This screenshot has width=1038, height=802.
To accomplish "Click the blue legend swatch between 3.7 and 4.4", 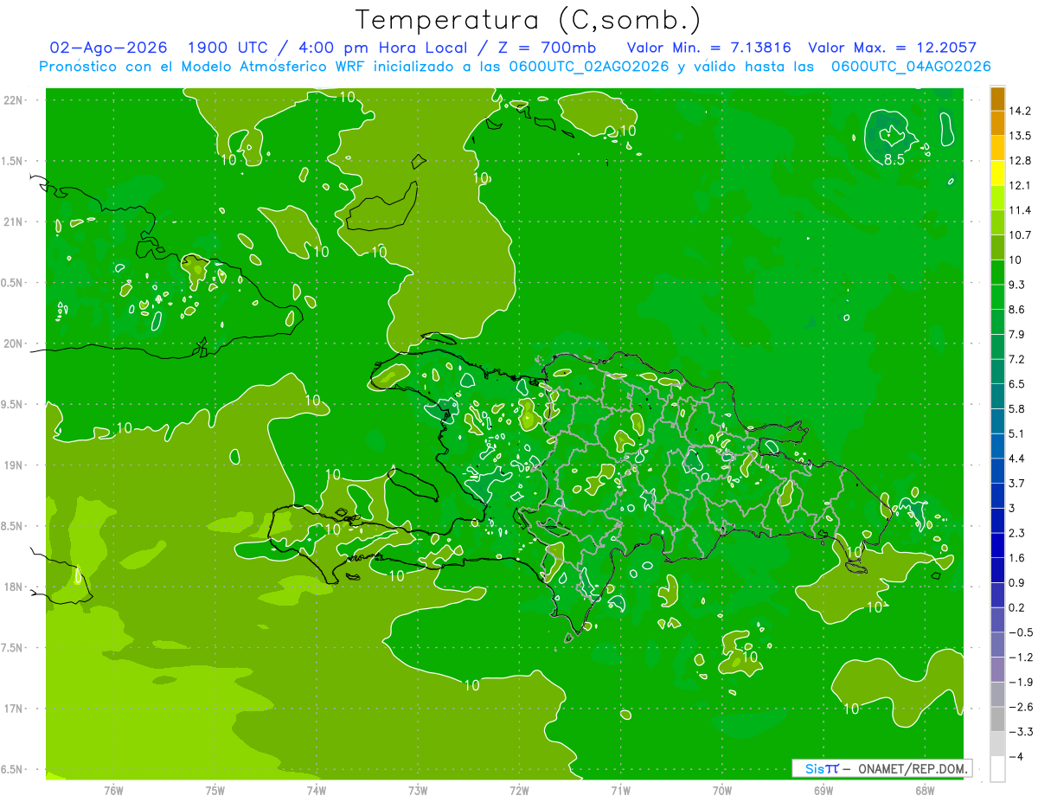I will (997, 470).
